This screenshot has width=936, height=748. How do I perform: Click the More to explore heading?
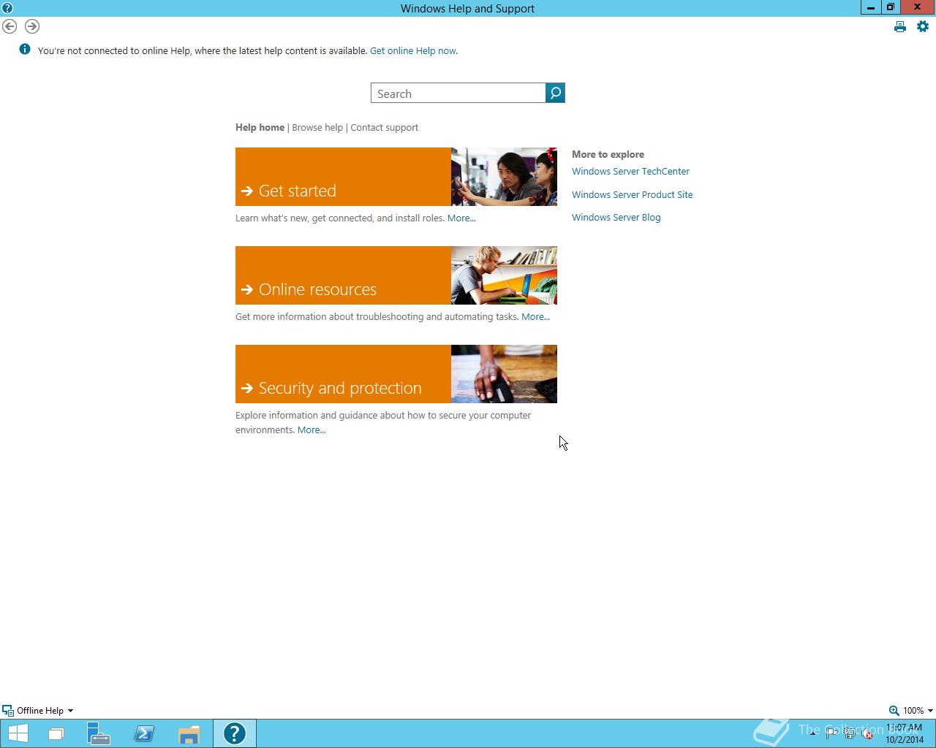pos(608,154)
